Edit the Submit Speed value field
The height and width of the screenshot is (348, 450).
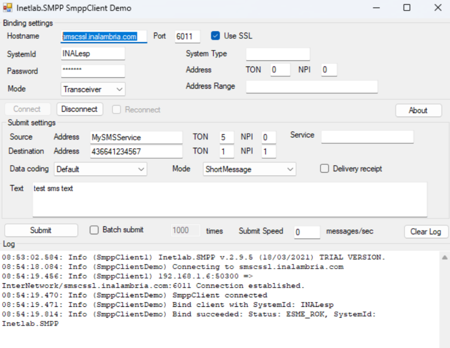(307, 232)
